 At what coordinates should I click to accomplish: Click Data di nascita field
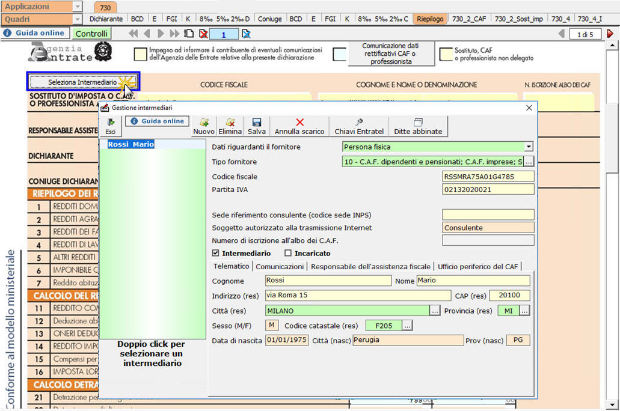287,340
